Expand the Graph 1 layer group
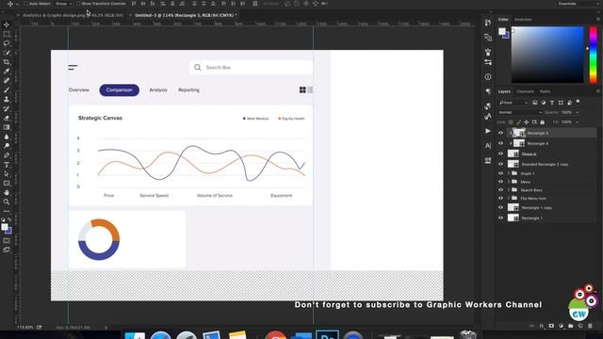Viewport: 603px width, 339px height. point(509,173)
